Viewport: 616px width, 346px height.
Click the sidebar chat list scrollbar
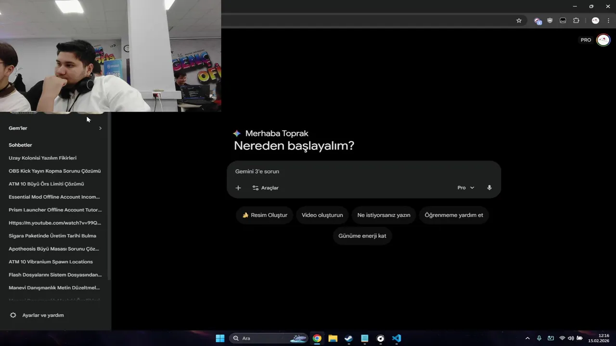pyautogui.click(x=109, y=197)
